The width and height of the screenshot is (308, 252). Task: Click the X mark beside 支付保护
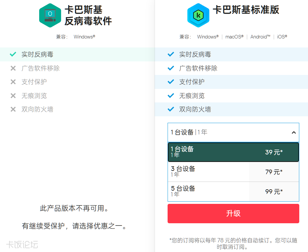(13, 82)
